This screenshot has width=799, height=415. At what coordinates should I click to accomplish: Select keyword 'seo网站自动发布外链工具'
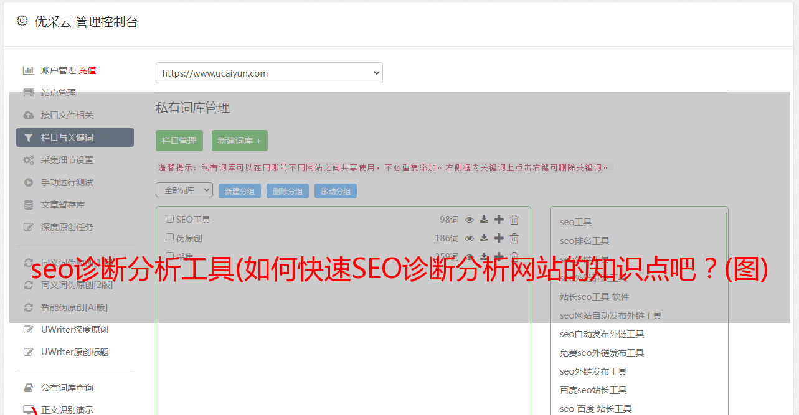pyautogui.click(x=611, y=315)
